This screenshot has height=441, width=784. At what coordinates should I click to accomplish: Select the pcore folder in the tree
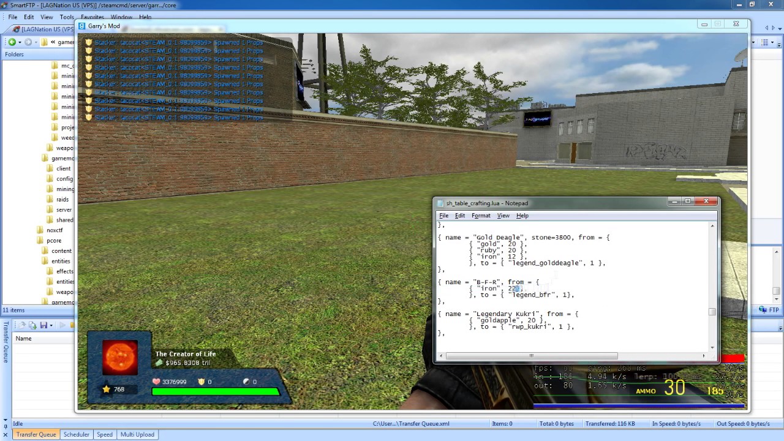(x=54, y=241)
